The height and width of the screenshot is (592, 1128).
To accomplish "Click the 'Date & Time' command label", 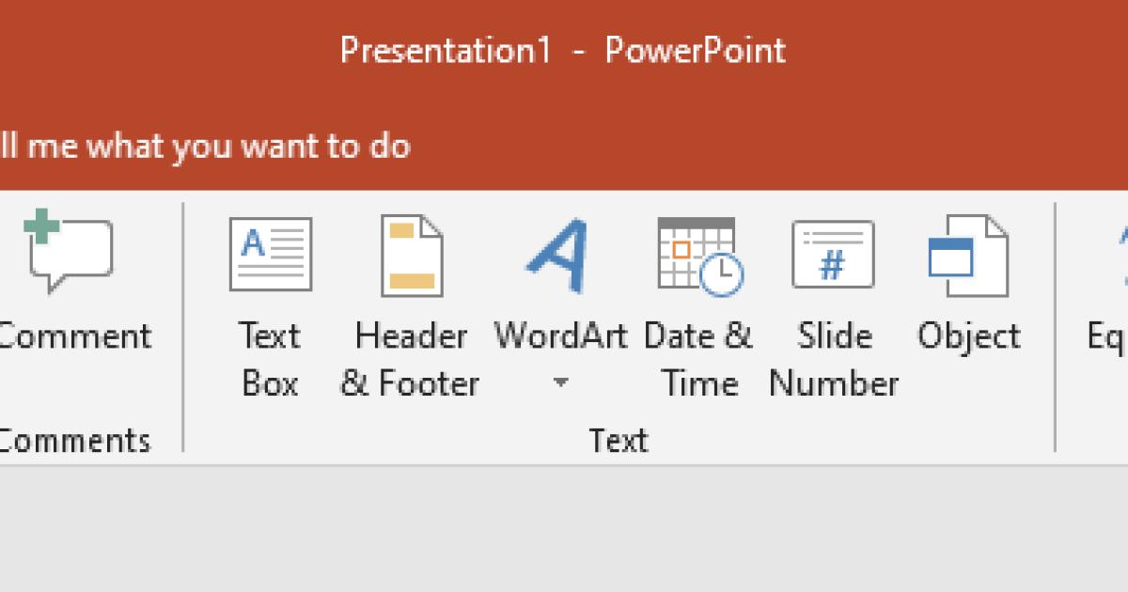I will (698, 359).
